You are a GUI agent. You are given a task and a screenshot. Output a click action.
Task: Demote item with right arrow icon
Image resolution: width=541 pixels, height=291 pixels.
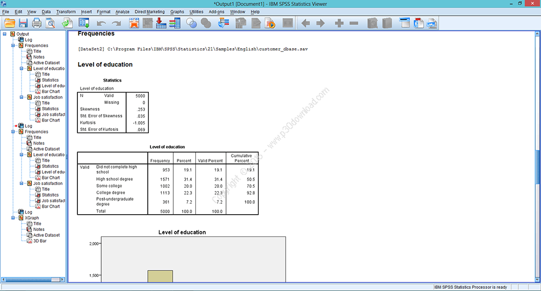point(320,23)
